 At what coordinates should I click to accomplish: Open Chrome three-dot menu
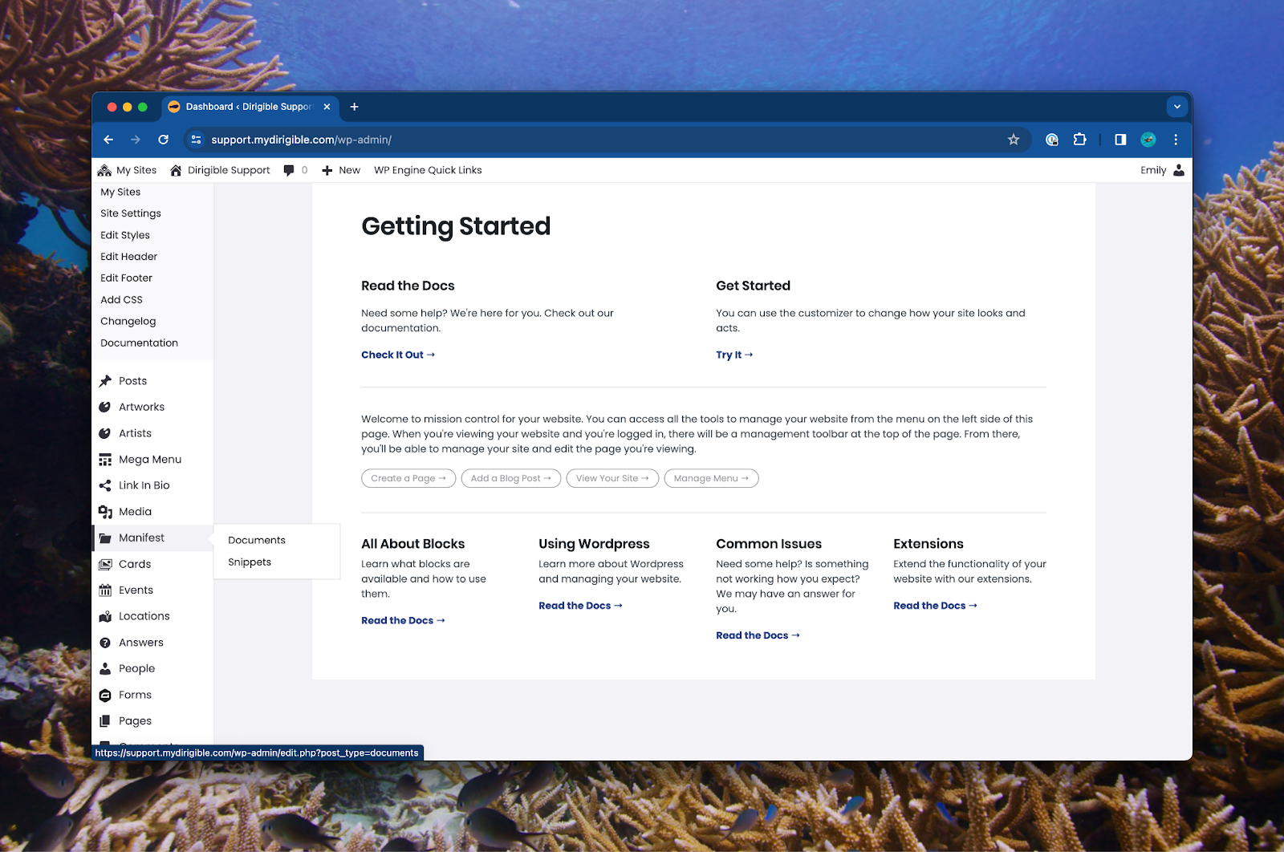(1176, 140)
